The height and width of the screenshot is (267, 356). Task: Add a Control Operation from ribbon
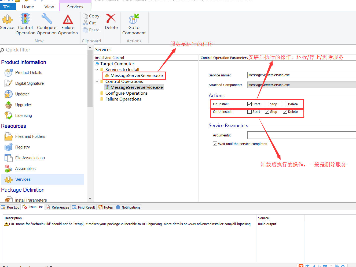pos(25,24)
